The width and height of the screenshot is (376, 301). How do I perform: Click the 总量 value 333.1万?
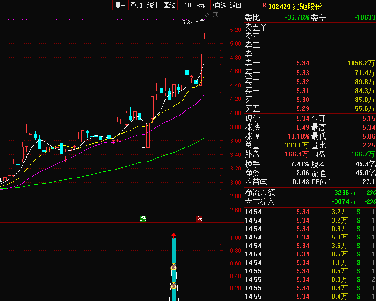pyautogui.click(x=297, y=146)
